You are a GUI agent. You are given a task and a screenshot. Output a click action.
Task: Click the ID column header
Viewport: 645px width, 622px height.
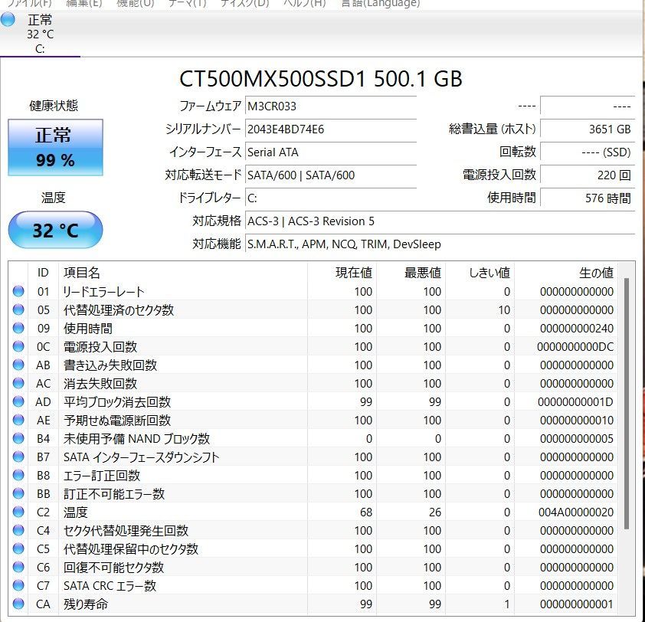43,273
